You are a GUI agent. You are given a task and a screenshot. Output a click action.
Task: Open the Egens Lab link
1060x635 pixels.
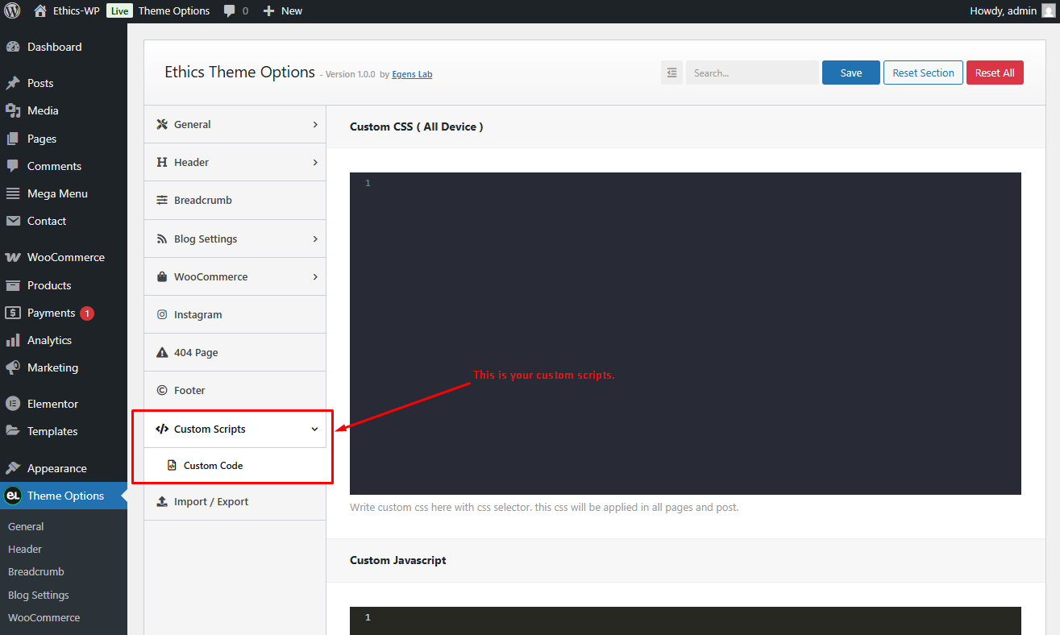click(x=412, y=74)
